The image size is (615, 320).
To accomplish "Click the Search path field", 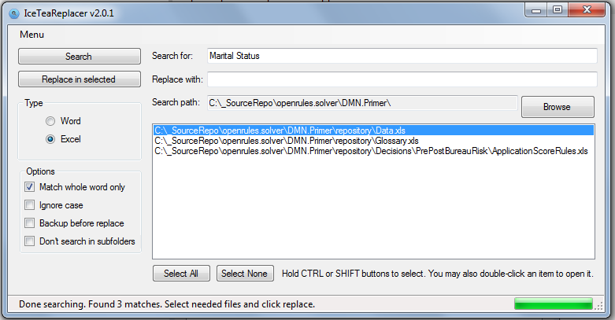I will tap(361, 103).
